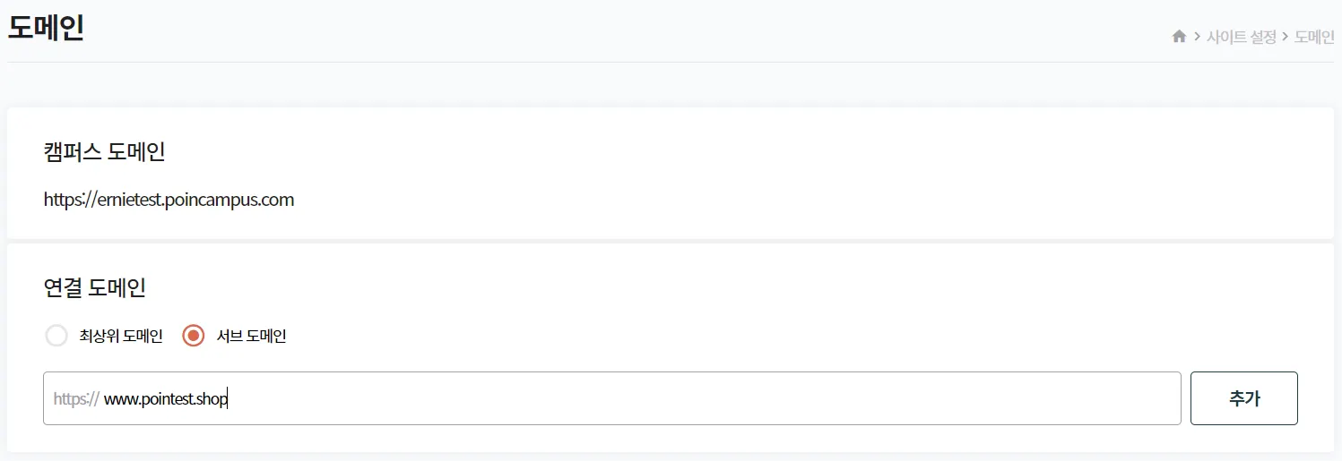Click the 캠퍼스 도메인 section heading
This screenshot has width=1342, height=461.
point(104,152)
